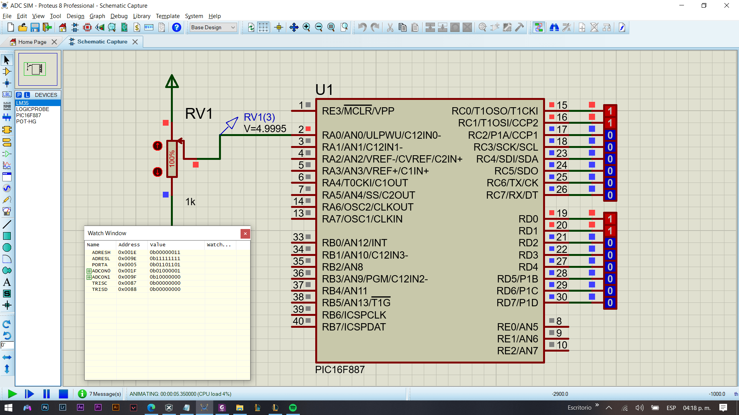739x415 pixels.
Task: Select the Buses mode tool
Action: [x=7, y=118]
